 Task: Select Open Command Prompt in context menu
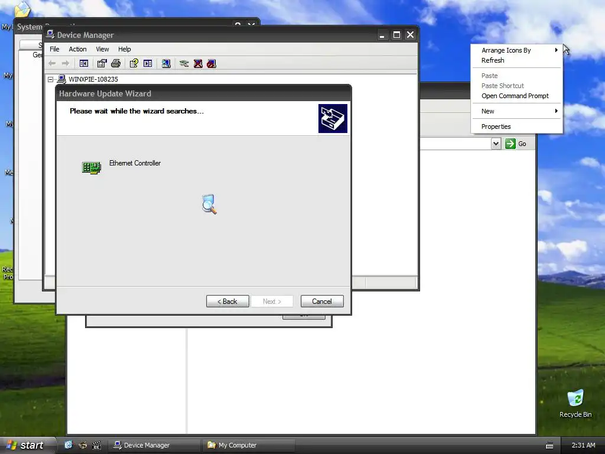pos(517,96)
